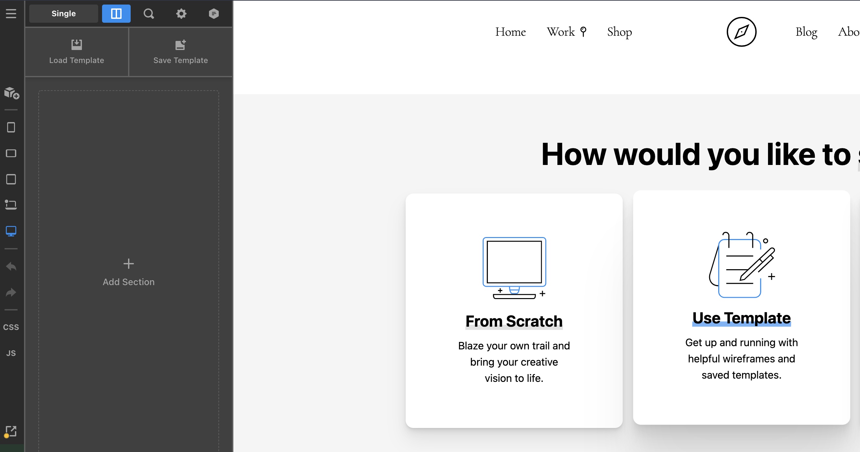The image size is (860, 452).
Task: Select desktop monitor viewport icon
Action: 11,231
